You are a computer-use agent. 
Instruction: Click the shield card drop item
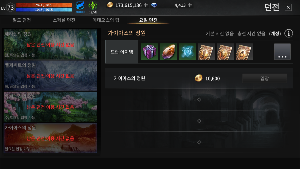click(225, 51)
